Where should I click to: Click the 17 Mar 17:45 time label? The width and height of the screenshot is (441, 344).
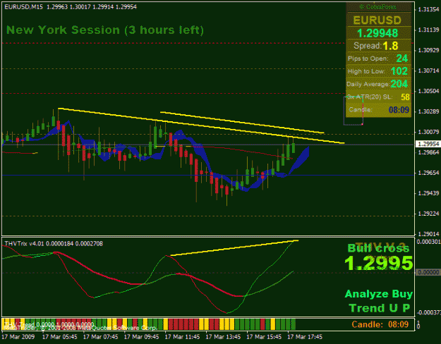pyautogui.click(x=305, y=337)
